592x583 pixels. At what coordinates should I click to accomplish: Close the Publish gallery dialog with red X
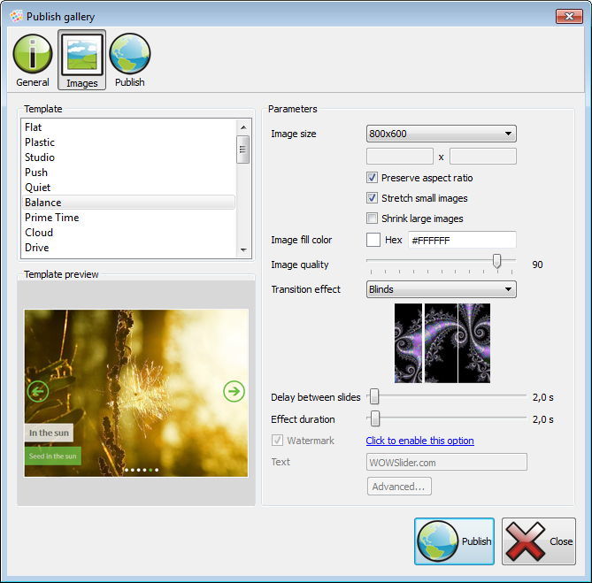569,16
